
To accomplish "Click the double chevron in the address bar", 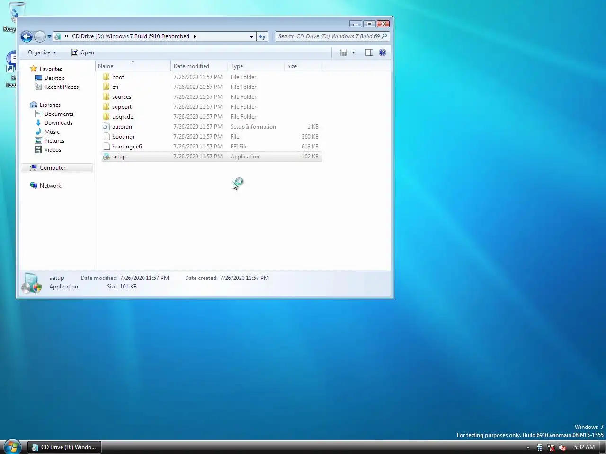I will 66,36.
